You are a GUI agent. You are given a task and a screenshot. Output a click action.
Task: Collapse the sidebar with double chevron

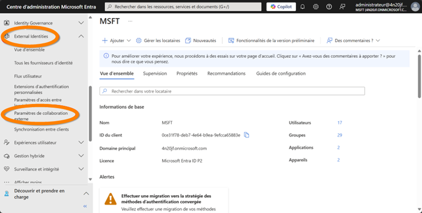(x=85, y=206)
